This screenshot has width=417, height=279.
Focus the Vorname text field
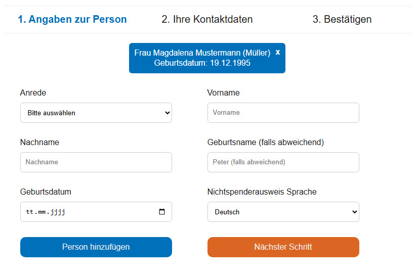283,113
